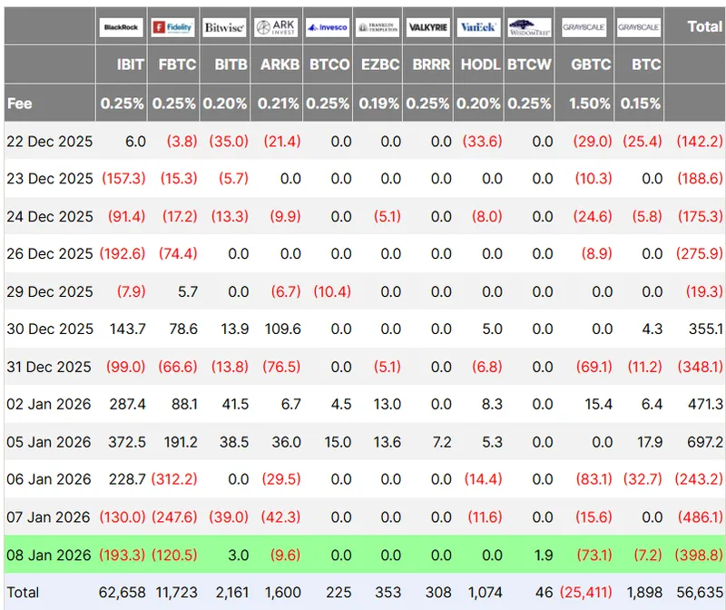The image size is (726, 610).
Task: Click the VanEck logo
Action: [478, 27]
